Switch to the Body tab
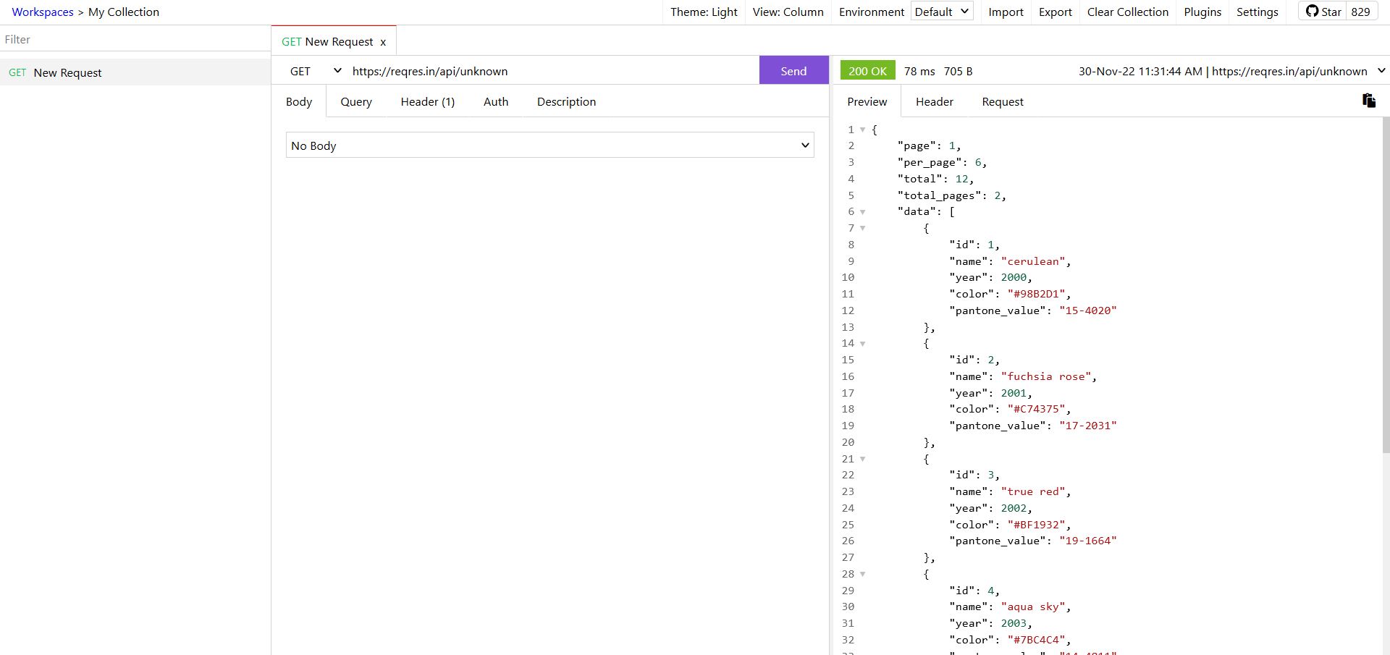Screen dimensions: 1390x655 pos(299,101)
